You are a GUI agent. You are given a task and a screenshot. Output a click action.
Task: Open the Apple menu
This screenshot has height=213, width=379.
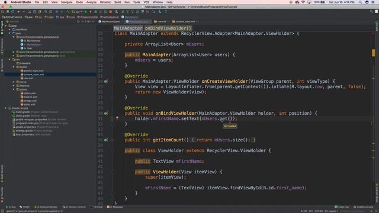pos(5,2)
